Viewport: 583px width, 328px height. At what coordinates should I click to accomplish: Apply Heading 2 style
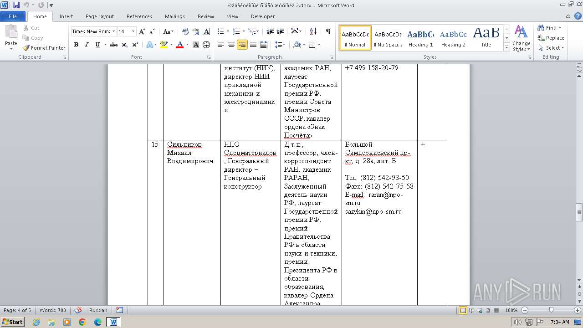click(x=453, y=38)
